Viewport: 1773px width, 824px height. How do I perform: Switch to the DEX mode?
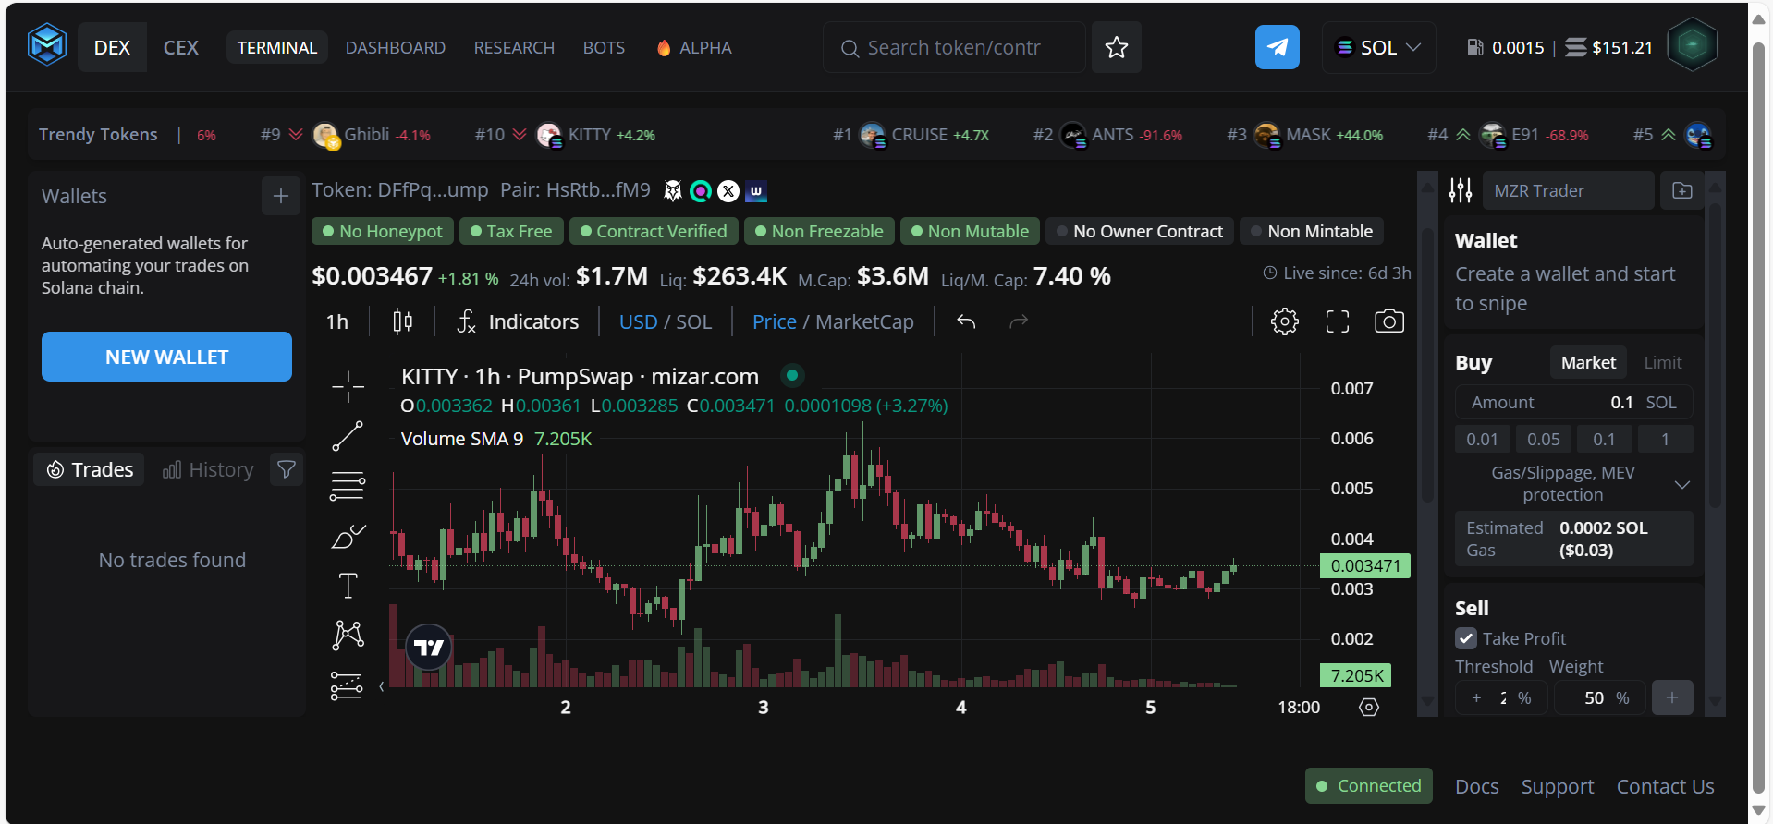click(x=112, y=47)
